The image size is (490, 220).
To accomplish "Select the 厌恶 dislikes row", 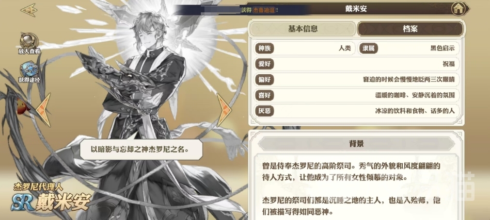I will coord(357,111).
